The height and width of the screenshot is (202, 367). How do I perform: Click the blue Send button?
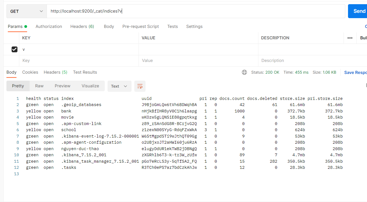tap(358, 11)
